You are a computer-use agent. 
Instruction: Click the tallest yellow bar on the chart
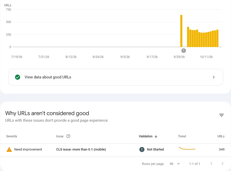(x=181, y=31)
